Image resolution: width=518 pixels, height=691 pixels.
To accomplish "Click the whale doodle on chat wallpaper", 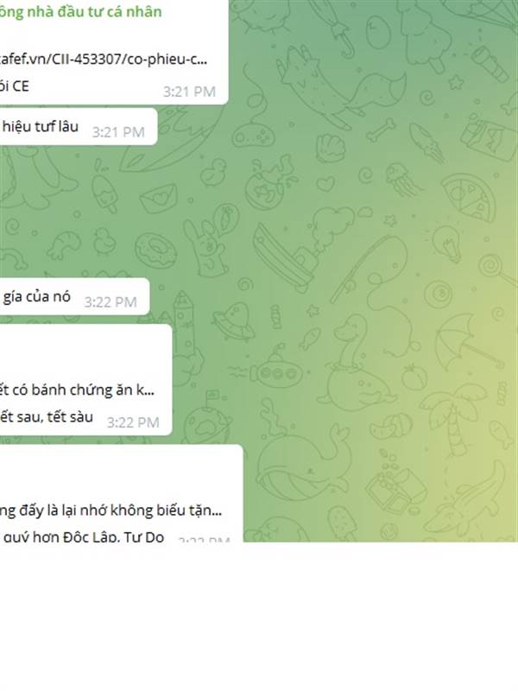I will pyautogui.click(x=302, y=466).
